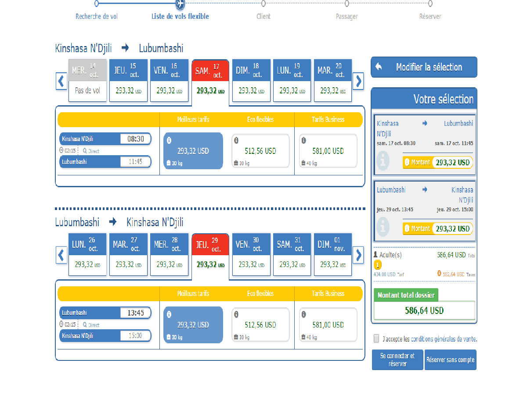Select return Eco flexibles 512,56 USD fare
Image resolution: width=527 pixels, height=399 pixels.
(x=260, y=325)
